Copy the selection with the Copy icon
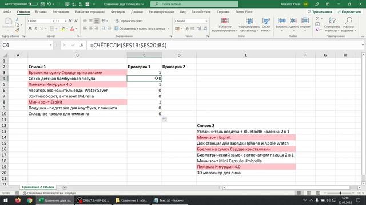The height and width of the screenshot is (205, 366). click(17, 24)
